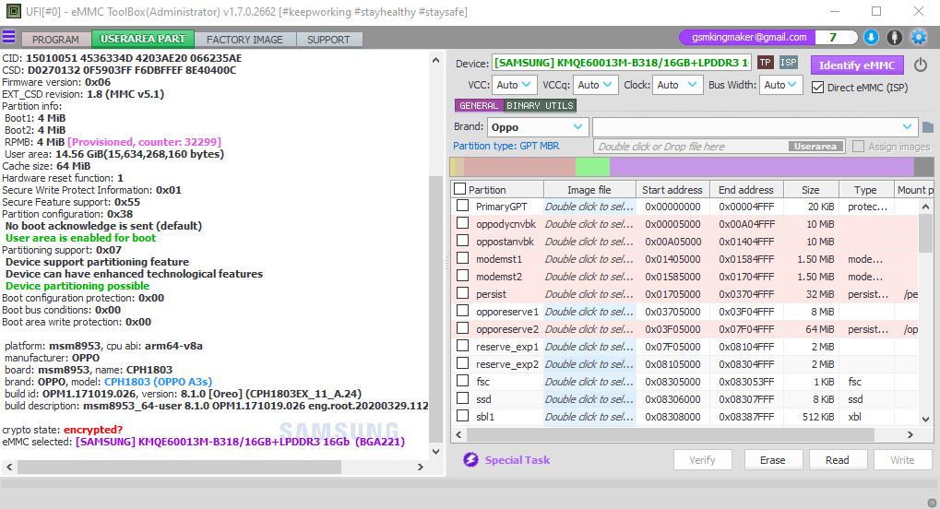Click the Read button
The image size is (940, 509).
[x=838, y=460]
